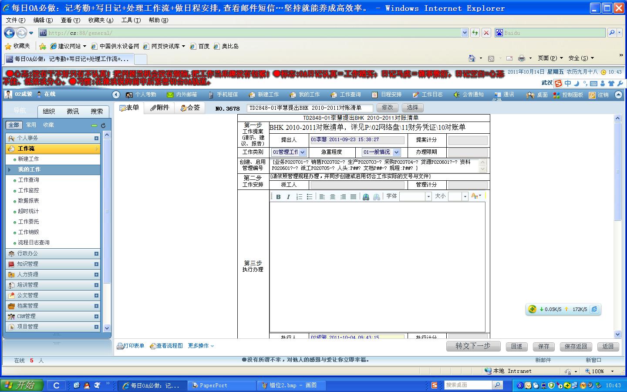Open the 开始 Start button on taskbar

22,385
